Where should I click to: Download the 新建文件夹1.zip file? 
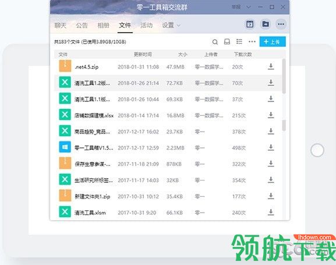271,196
